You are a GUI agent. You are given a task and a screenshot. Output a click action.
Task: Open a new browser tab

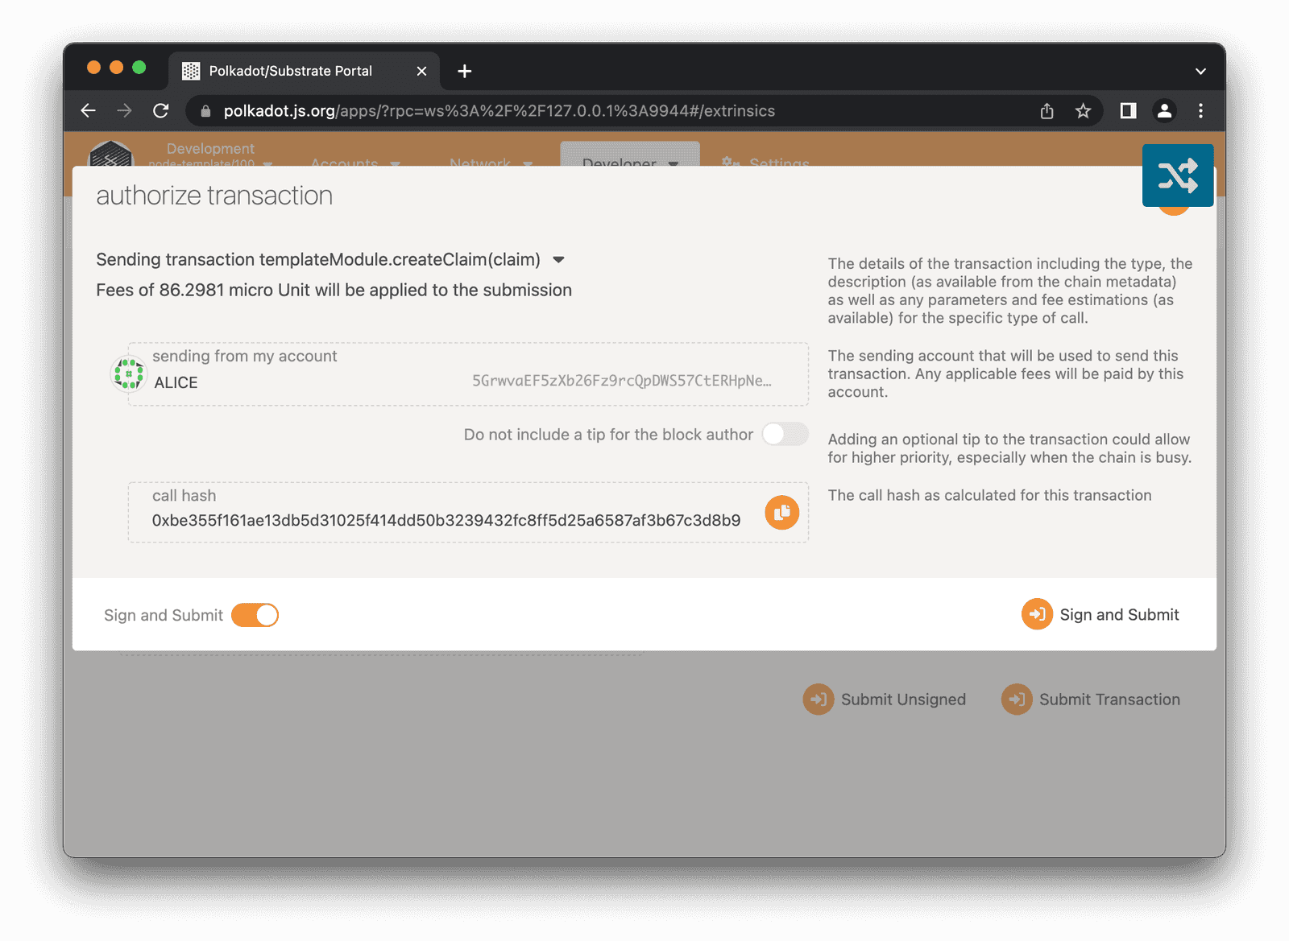pos(465,71)
